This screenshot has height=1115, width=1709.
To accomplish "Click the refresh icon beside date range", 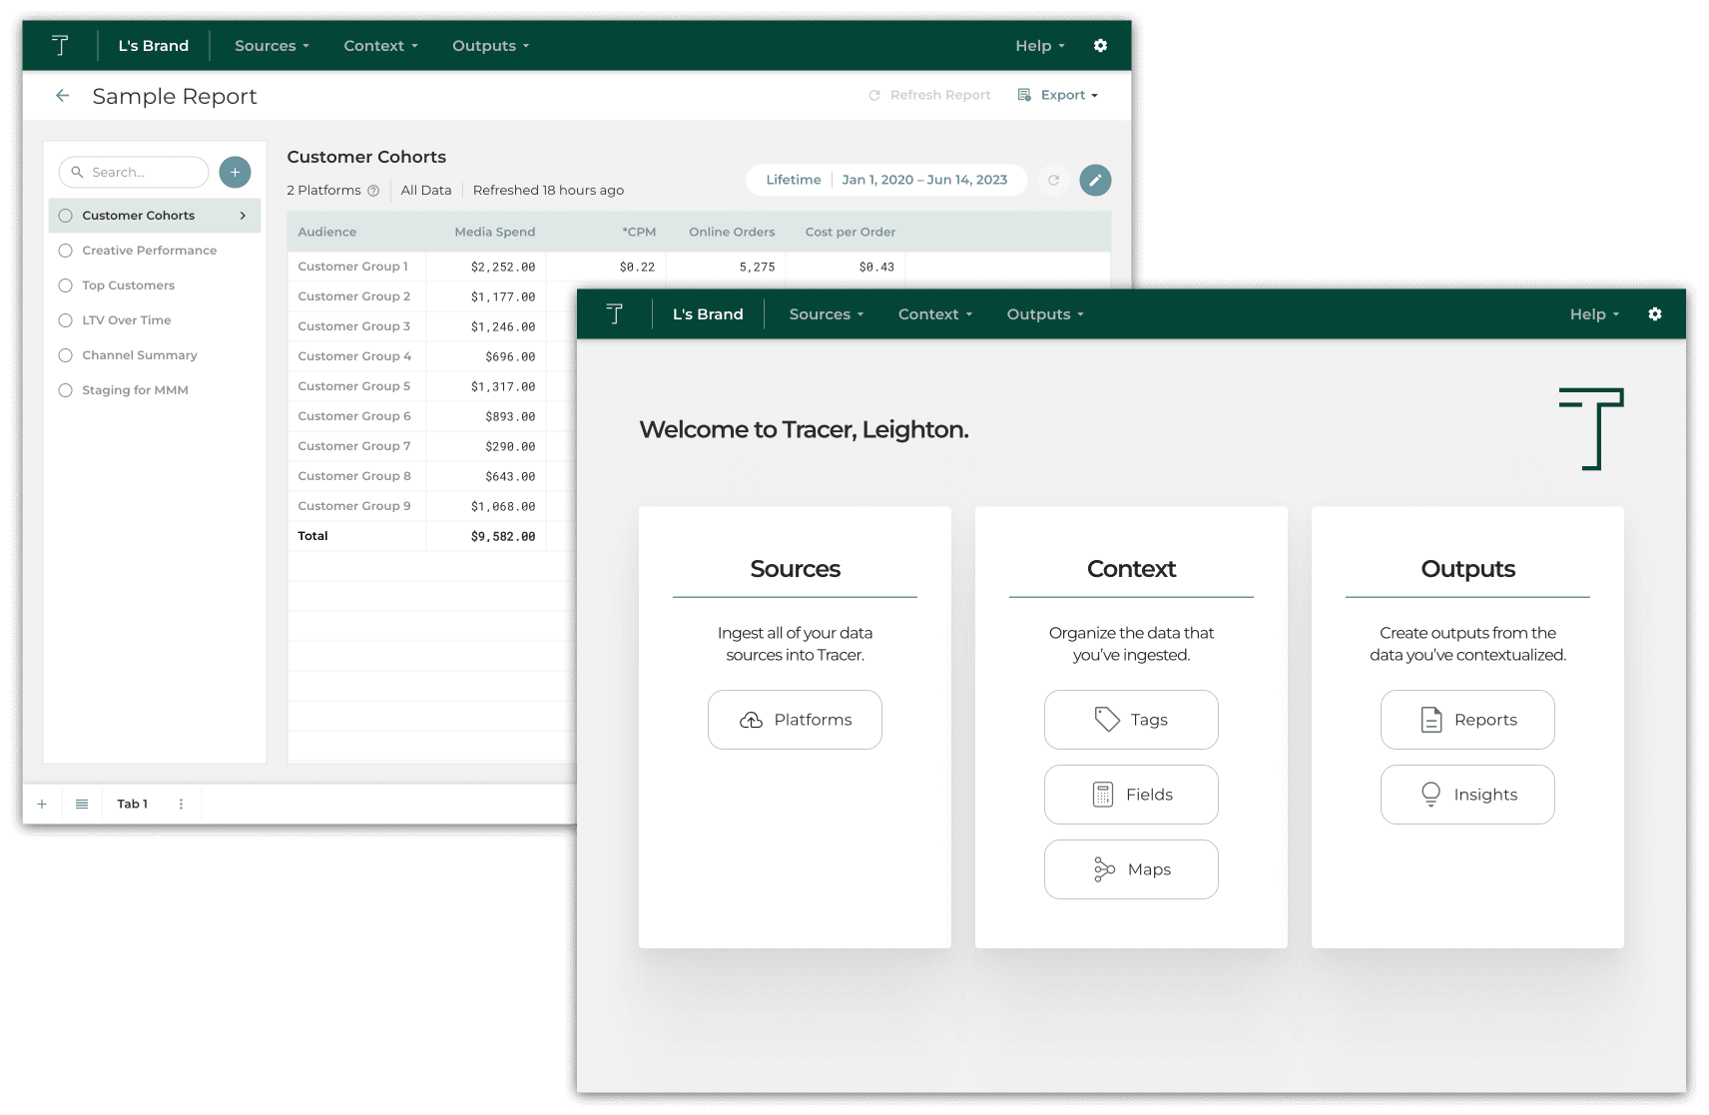I will [1053, 181].
